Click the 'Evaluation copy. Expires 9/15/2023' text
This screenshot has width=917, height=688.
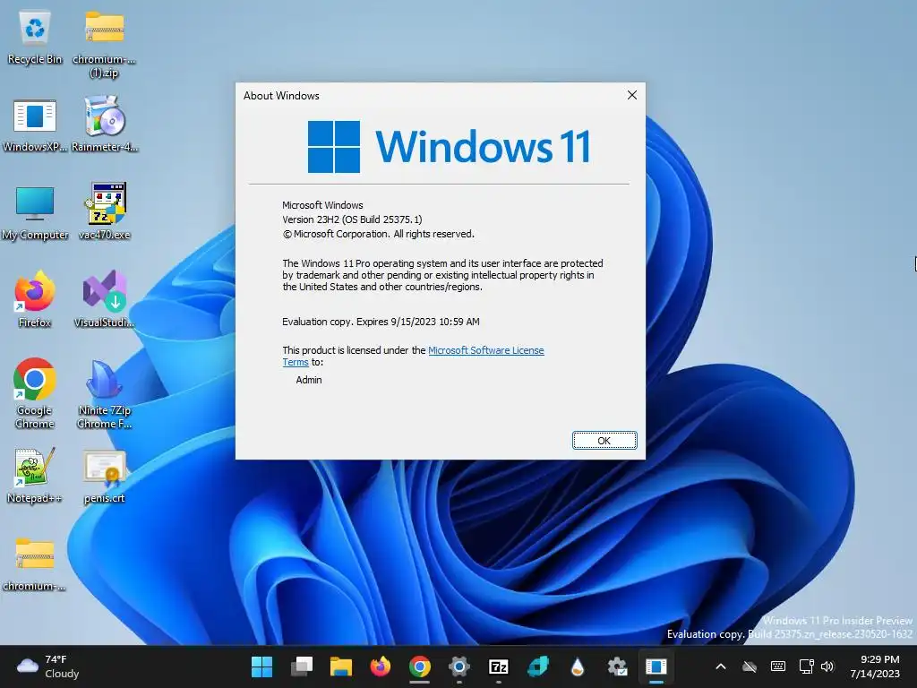381,322
